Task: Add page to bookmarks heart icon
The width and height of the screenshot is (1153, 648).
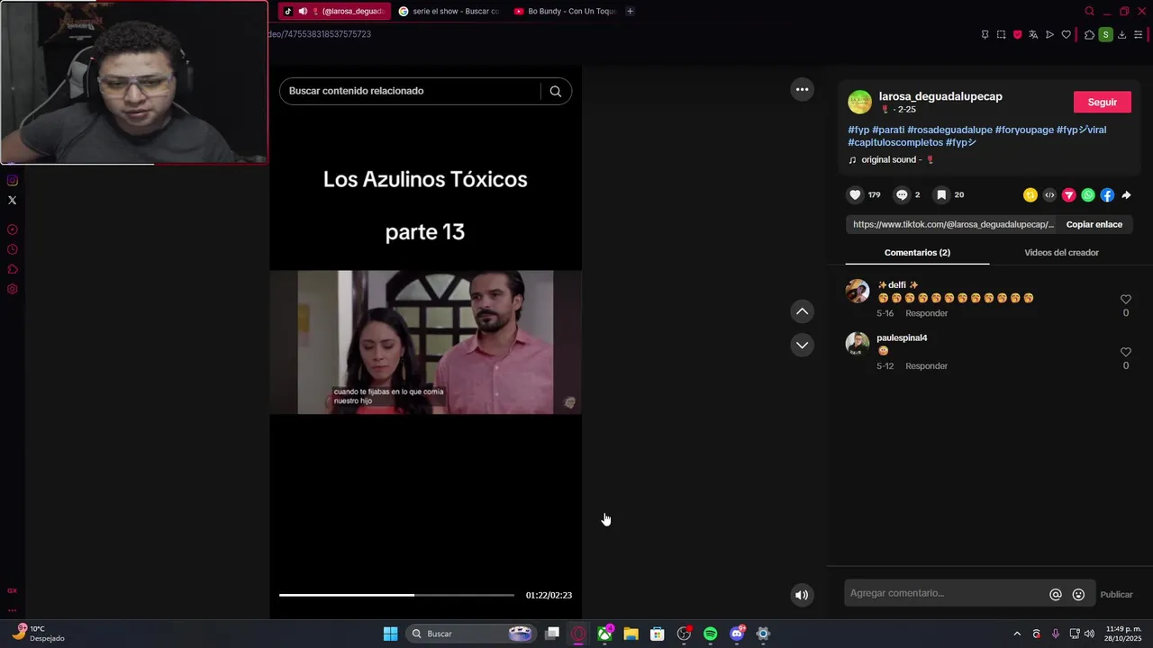Action: tap(1067, 34)
